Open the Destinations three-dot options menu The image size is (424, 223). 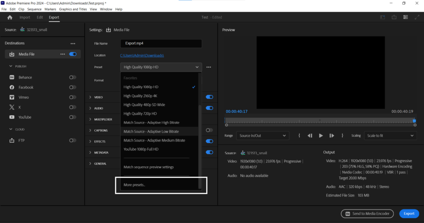73,44
